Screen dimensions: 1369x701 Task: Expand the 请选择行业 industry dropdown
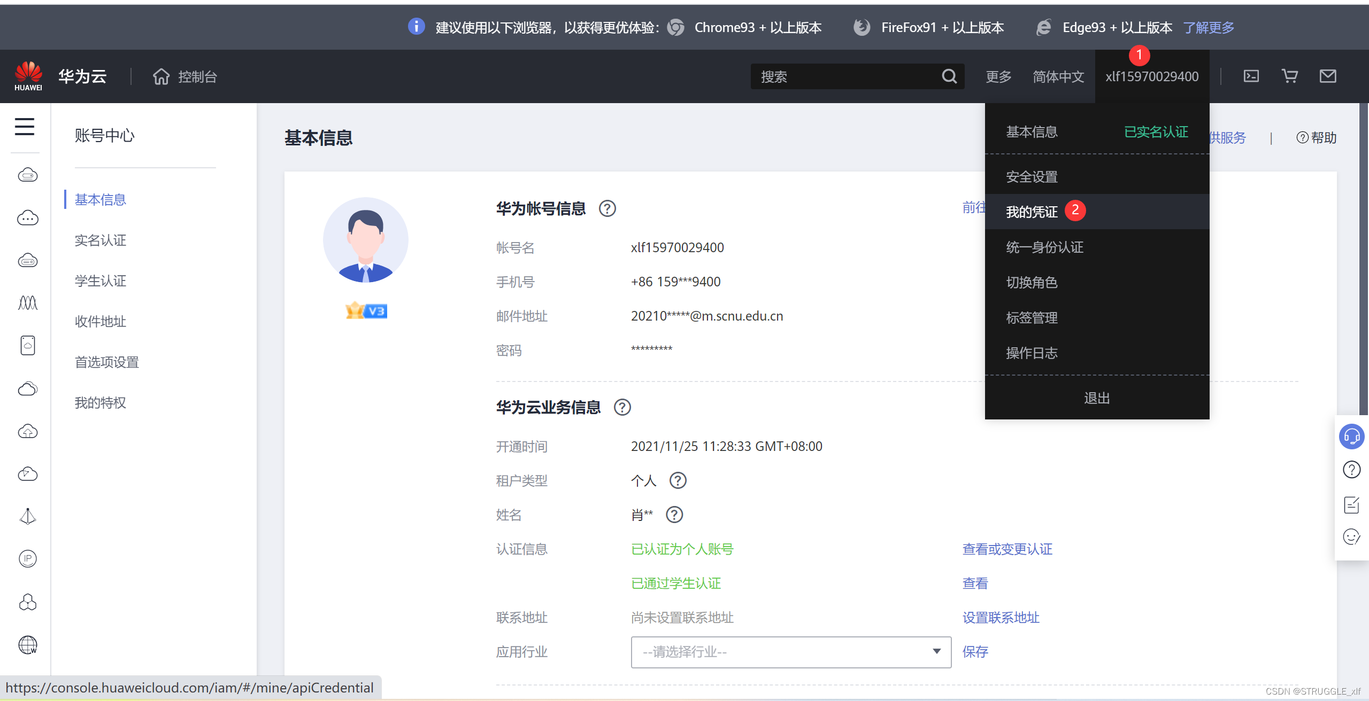click(x=790, y=652)
